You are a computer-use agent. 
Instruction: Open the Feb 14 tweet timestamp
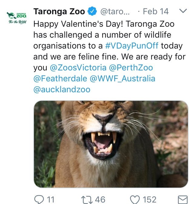[x=156, y=12]
